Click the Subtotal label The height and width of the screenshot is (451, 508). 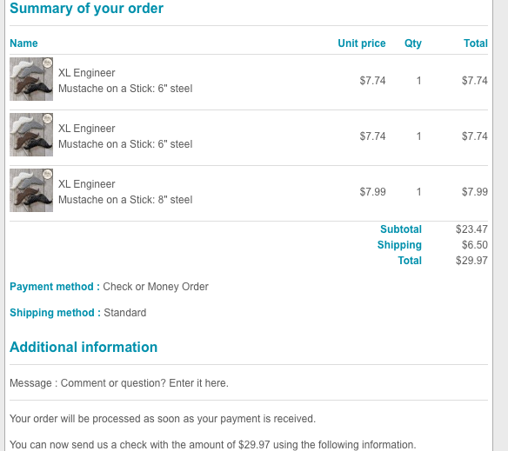coord(401,229)
